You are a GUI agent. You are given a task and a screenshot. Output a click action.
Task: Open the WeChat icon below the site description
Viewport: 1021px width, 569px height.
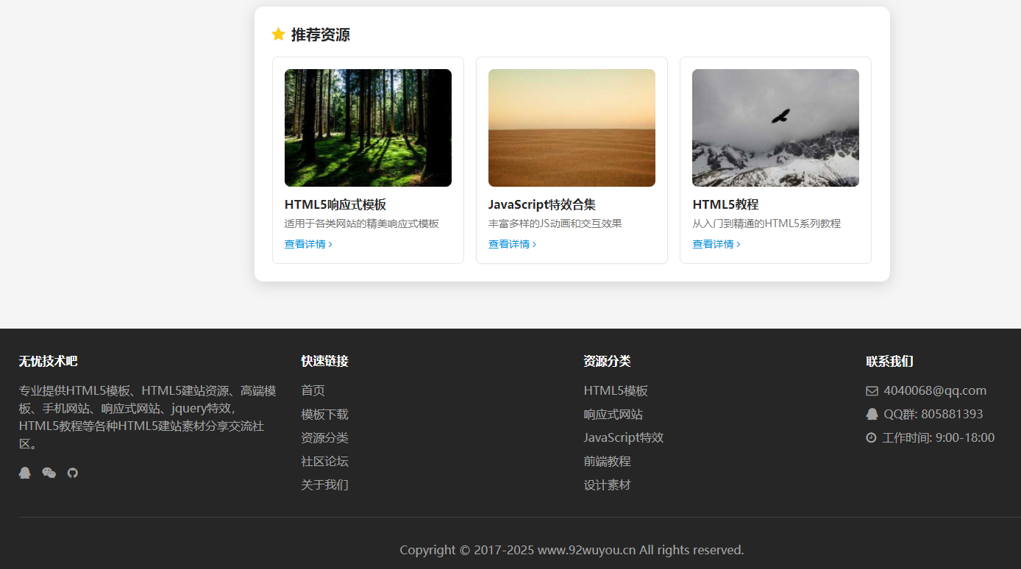(x=49, y=473)
